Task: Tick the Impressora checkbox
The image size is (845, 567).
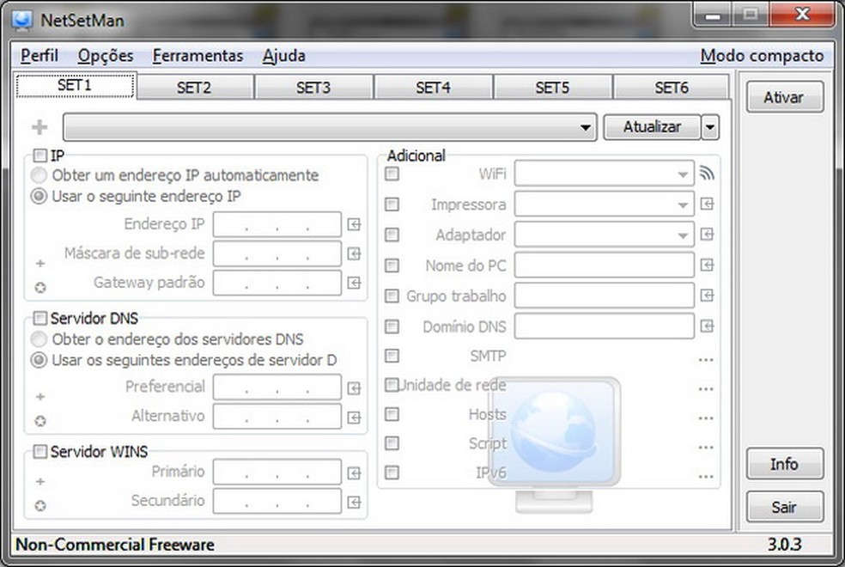Action: [x=392, y=204]
